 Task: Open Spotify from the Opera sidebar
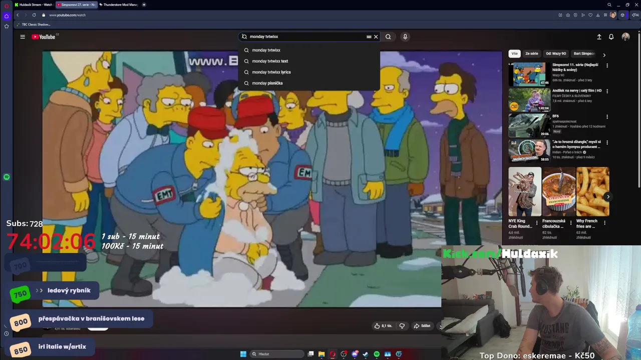click(x=7, y=177)
